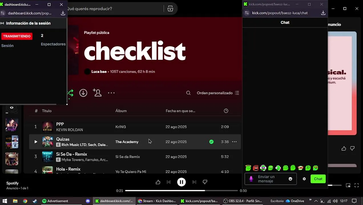
Task: Sort by the Título column header
Action: click(x=47, y=111)
